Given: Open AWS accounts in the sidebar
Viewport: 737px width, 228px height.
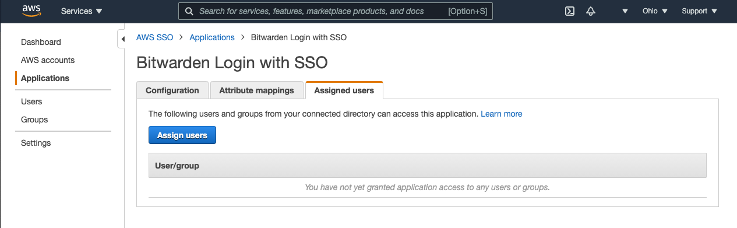Looking at the screenshot, I should pyautogui.click(x=48, y=60).
